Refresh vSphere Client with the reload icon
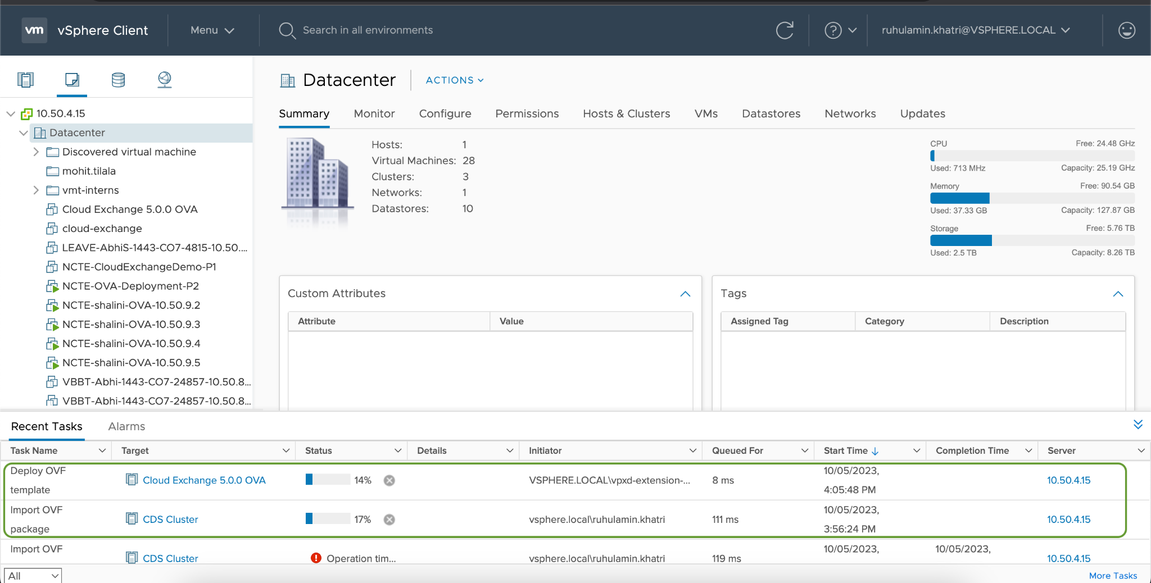 pos(785,30)
